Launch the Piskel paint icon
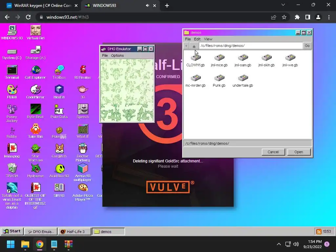336x252 pixels. click(x=12, y=92)
